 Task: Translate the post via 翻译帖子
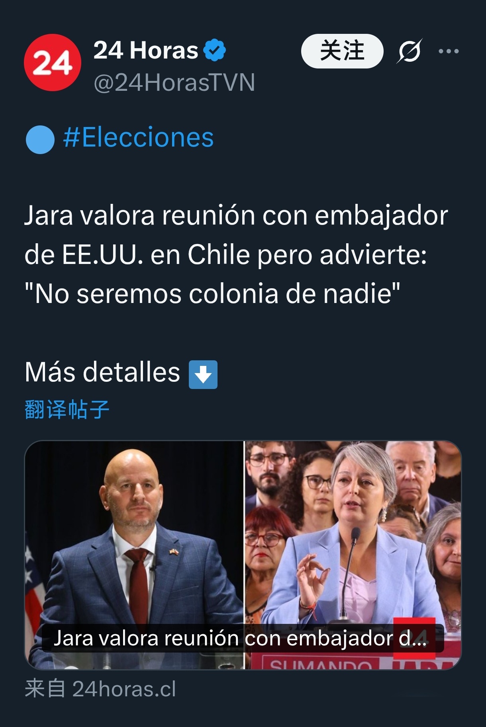(67, 409)
